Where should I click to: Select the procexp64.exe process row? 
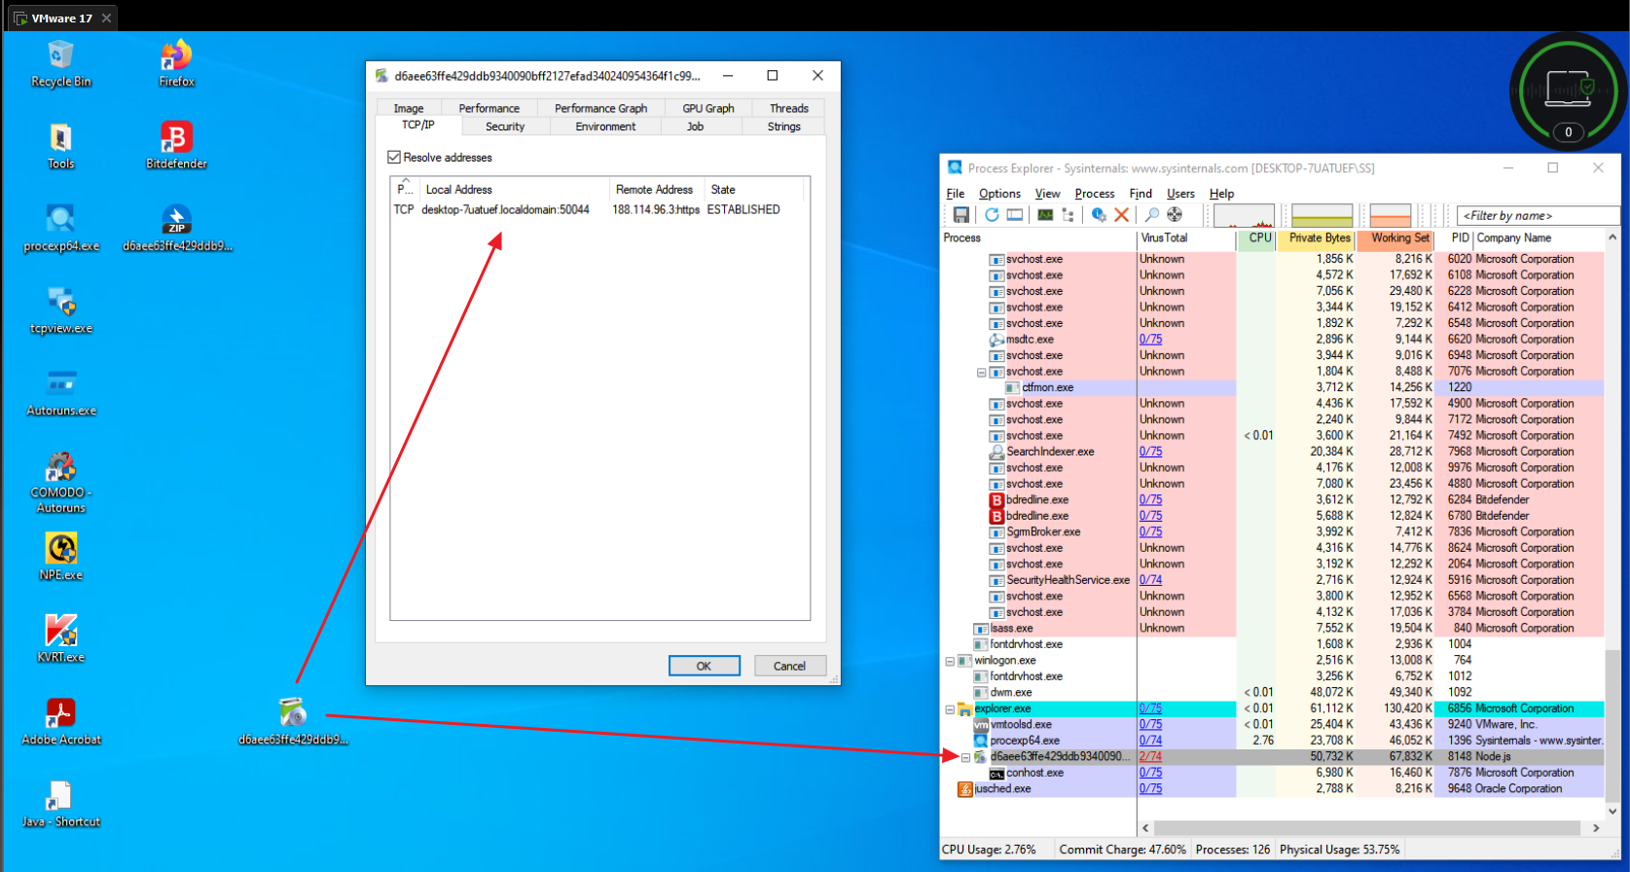(x=1273, y=741)
